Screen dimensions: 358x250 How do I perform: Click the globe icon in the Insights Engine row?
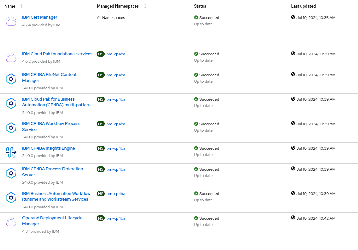[x=293, y=148]
